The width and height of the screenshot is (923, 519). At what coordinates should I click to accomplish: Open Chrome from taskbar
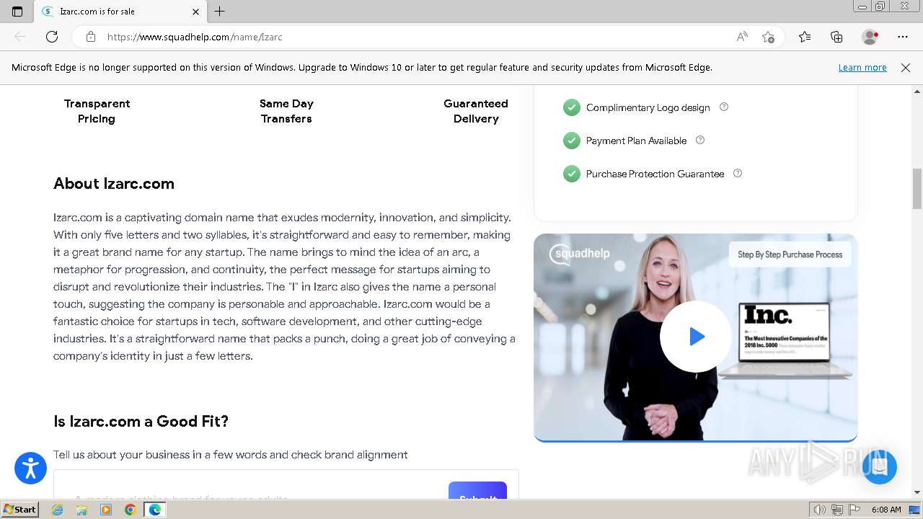(x=130, y=510)
